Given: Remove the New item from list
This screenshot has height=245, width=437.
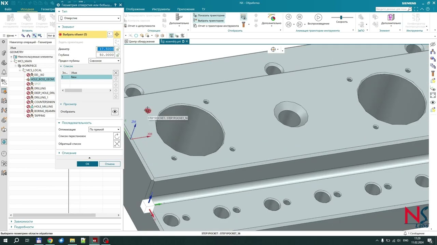Looking at the screenshot, I should click(x=116, y=73).
